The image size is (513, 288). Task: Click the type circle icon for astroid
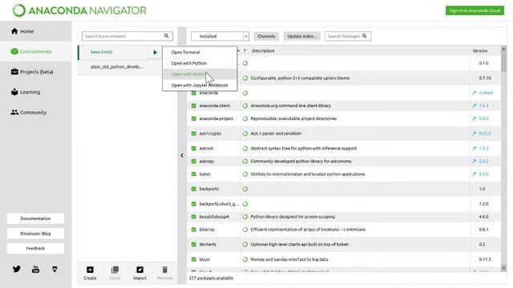click(245, 148)
